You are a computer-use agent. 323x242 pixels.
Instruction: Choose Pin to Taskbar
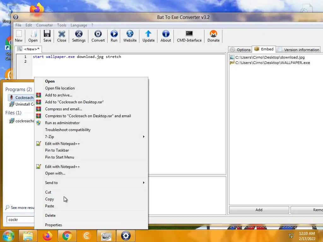pos(91,150)
